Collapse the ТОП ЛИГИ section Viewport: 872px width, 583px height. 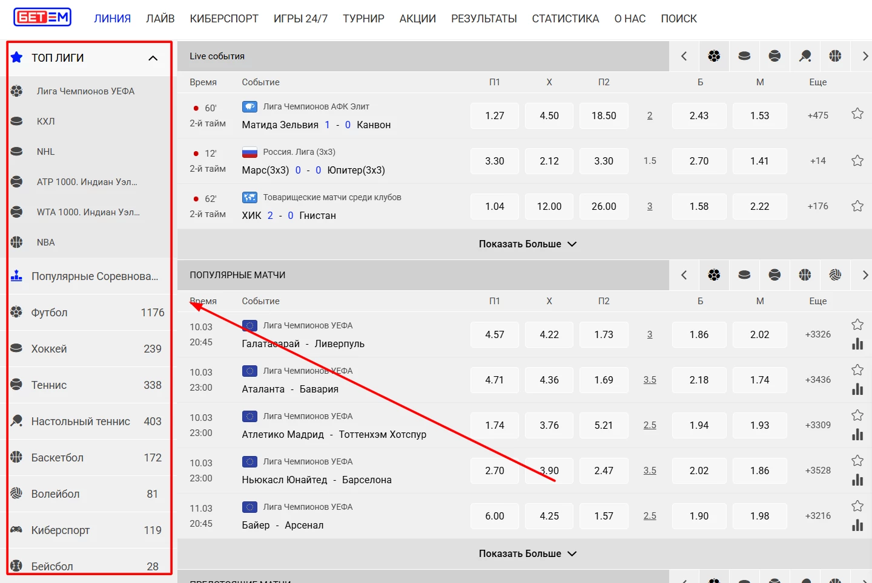pyautogui.click(x=153, y=58)
